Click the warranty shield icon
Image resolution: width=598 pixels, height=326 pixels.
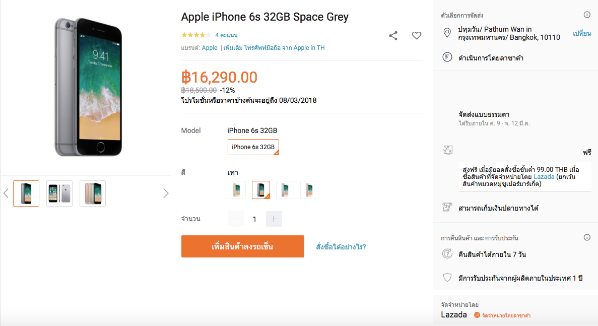pos(446,278)
